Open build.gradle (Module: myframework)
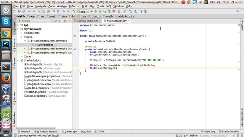This screenshot has width=244, height=137. (48, 72)
